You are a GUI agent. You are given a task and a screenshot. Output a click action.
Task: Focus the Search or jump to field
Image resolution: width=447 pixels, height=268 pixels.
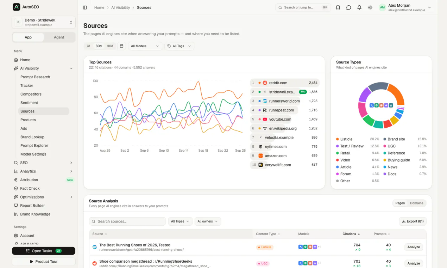303,7
